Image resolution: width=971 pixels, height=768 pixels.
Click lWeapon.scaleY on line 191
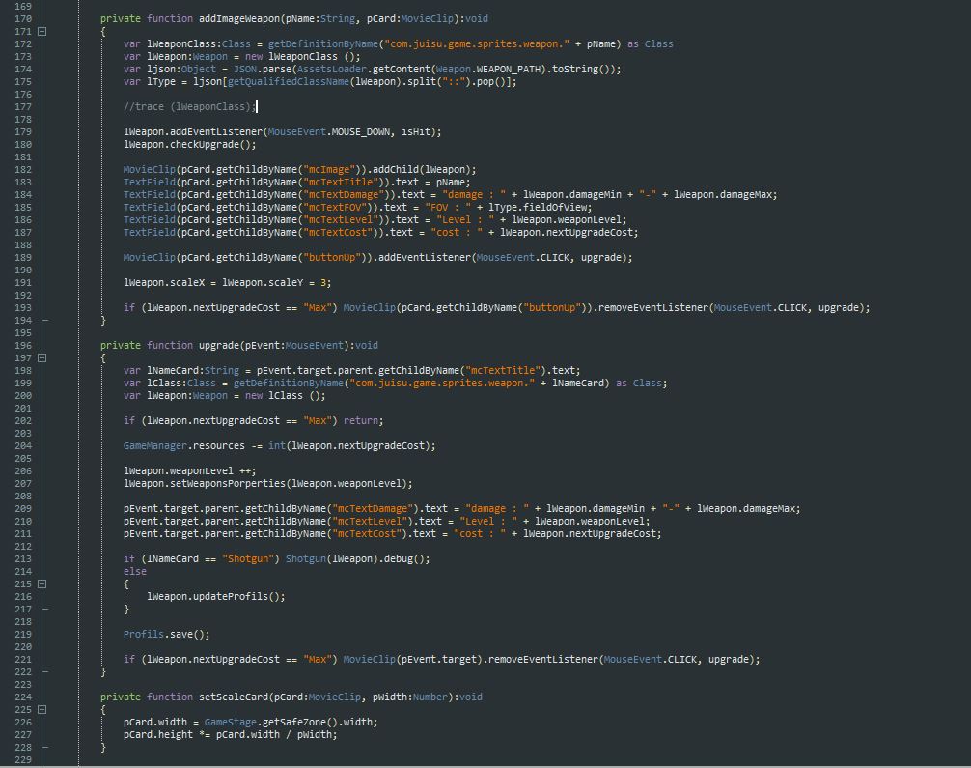pyautogui.click(x=263, y=283)
